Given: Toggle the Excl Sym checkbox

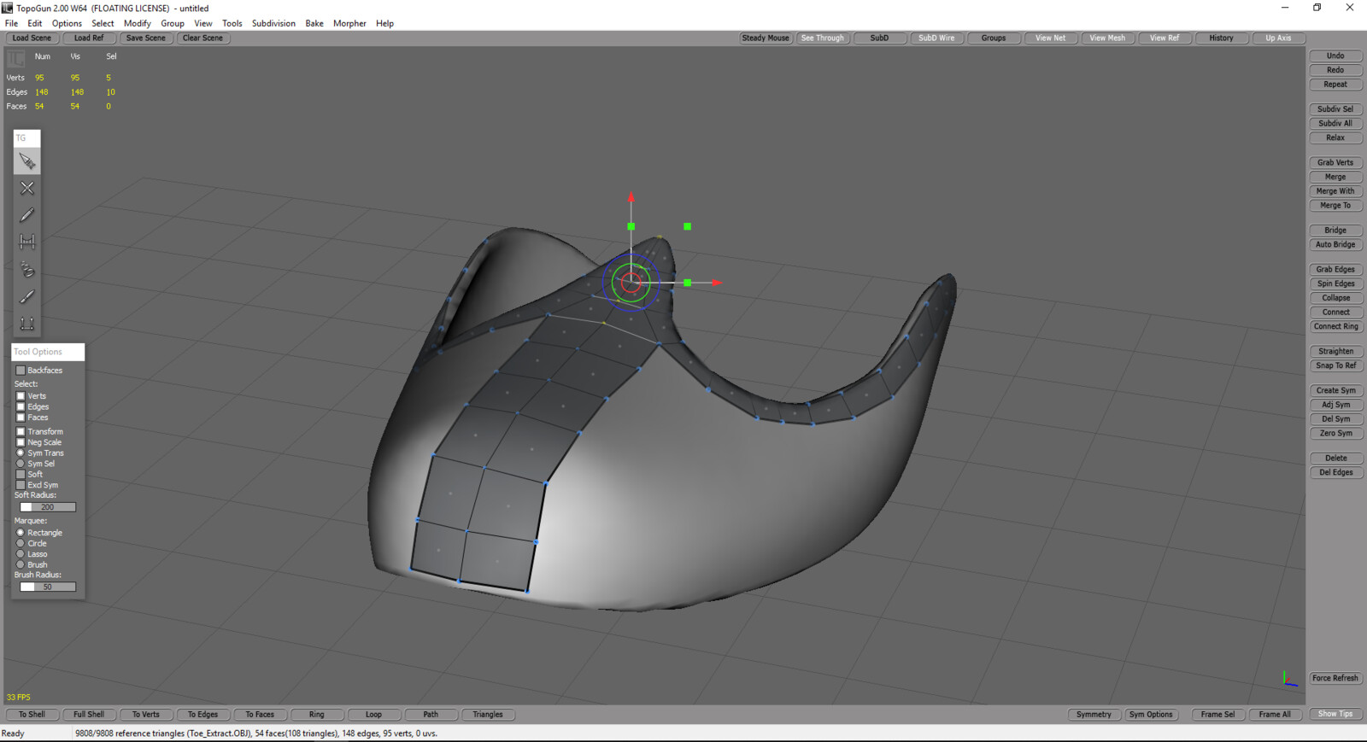Looking at the screenshot, I should tap(21, 485).
